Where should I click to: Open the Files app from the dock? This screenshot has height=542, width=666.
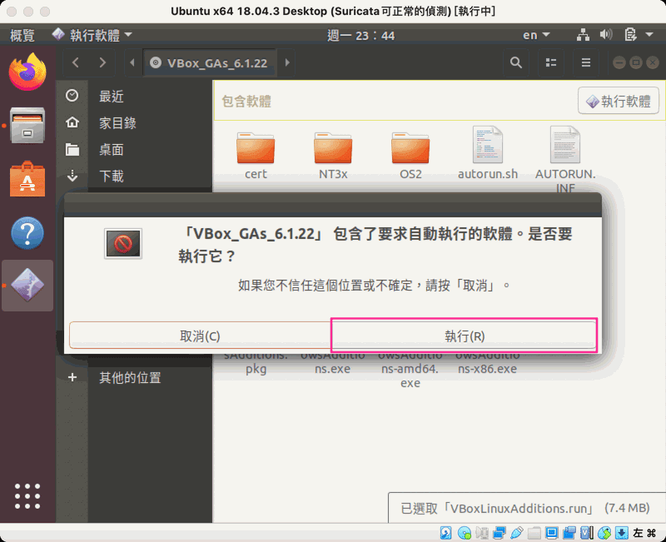[x=27, y=126]
